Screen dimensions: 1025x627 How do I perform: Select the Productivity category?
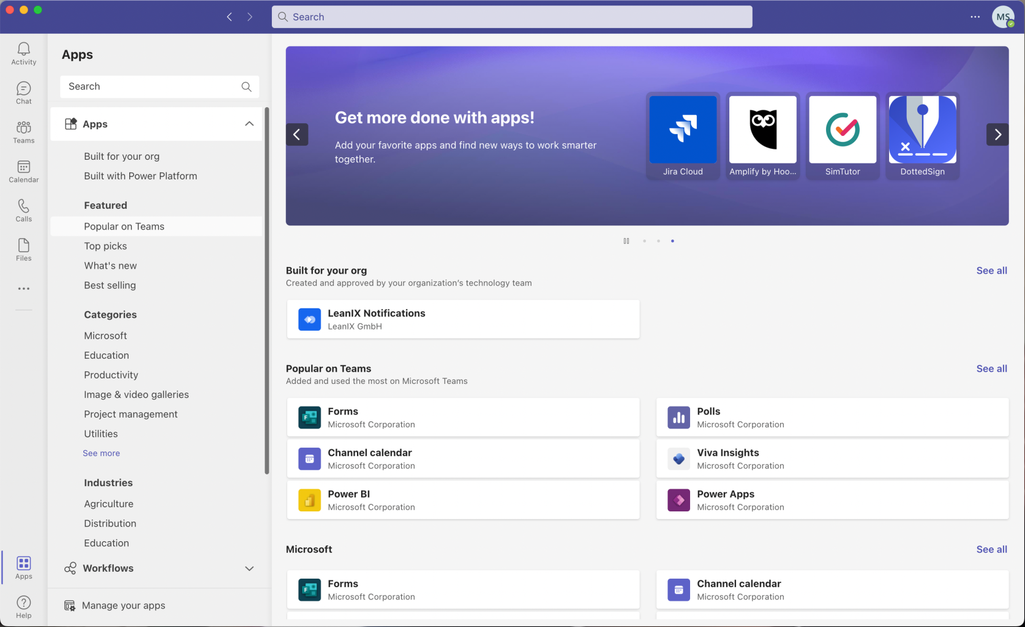coord(111,375)
